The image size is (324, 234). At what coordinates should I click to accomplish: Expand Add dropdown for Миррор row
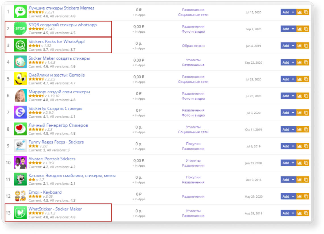click(x=293, y=96)
